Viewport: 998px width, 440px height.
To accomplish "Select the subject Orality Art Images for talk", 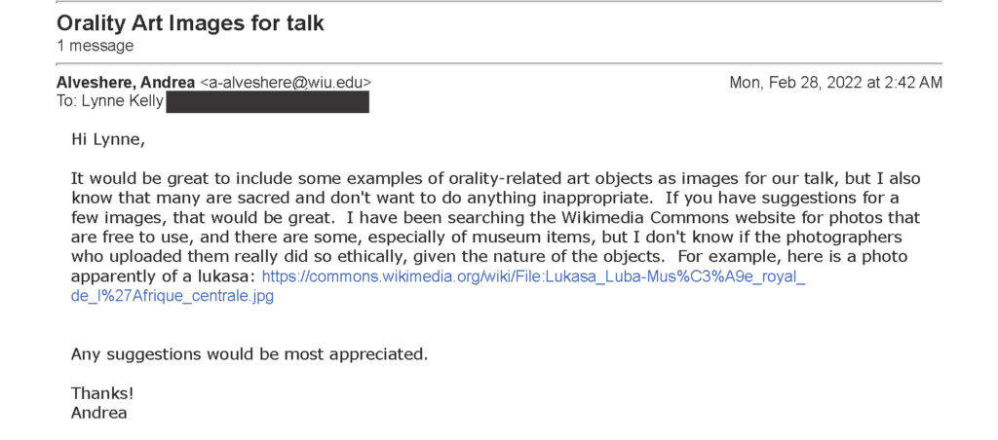I will point(190,23).
